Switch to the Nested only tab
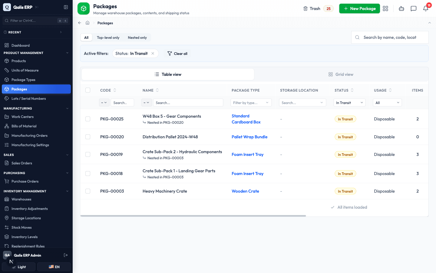 137,38
